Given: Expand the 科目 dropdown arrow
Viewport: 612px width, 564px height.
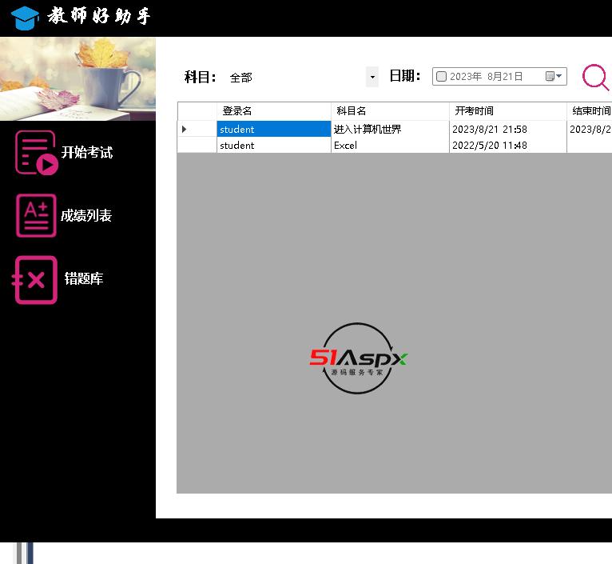Looking at the screenshot, I should coord(372,77).
